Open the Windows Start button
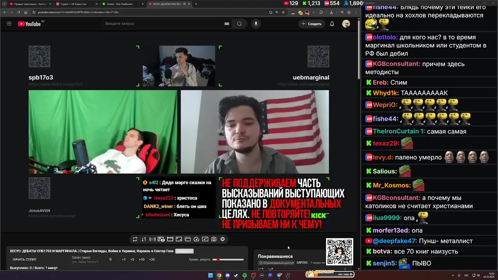The image size is (498, 280). (x=210, y=275)
